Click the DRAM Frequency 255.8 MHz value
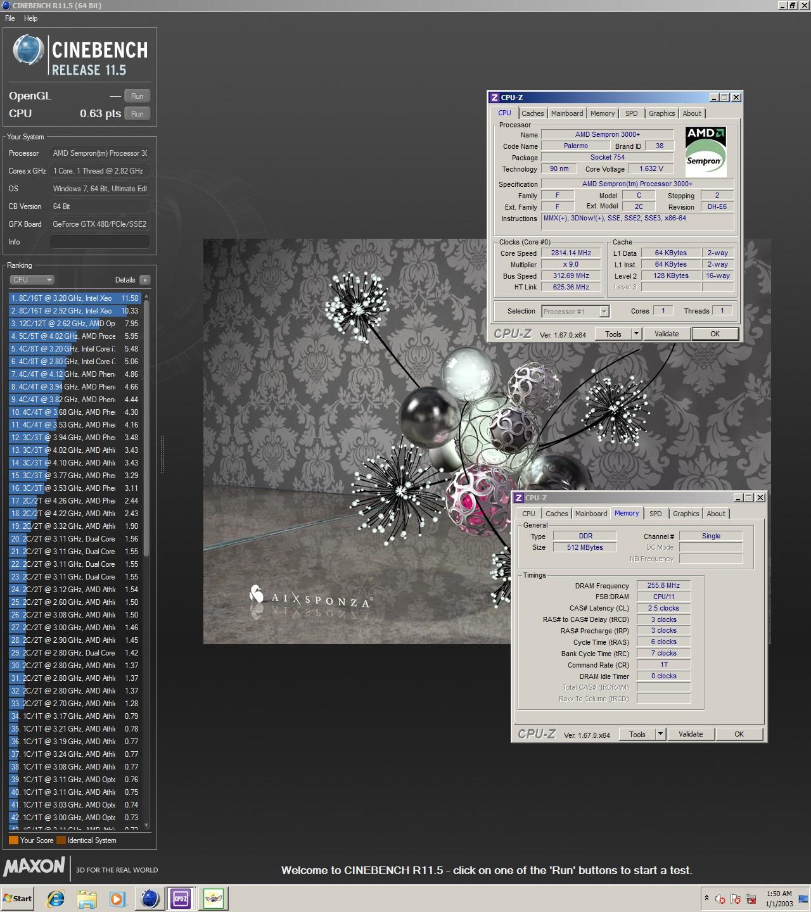 click(663, 586)
